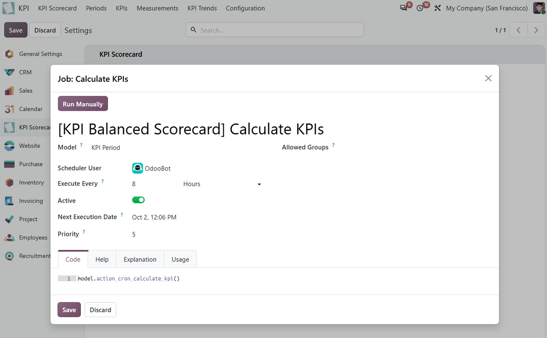Open the messages conversation icon
Image resolution: width=547 pixels, height=338 pixels.
pos(404,8)
